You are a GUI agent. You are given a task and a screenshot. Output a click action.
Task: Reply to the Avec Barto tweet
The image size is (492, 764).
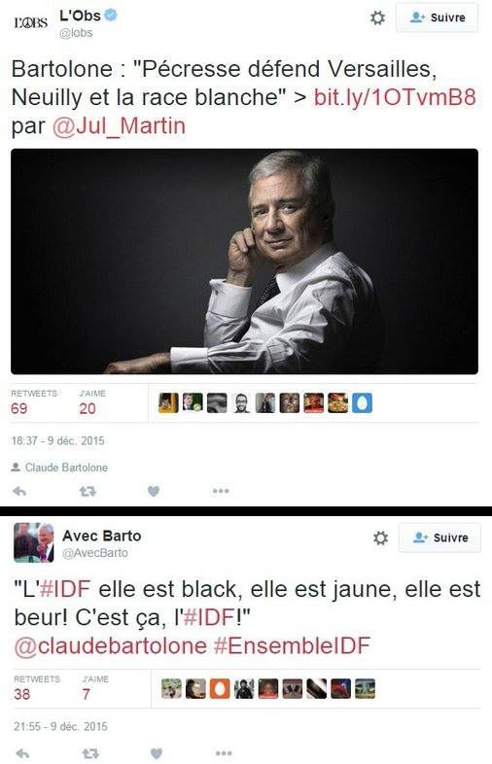point(22,753)
